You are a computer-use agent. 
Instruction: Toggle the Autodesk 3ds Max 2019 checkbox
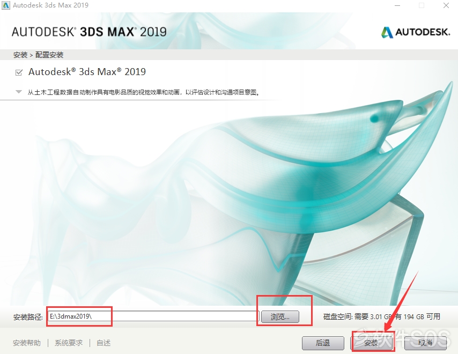[x=19, y=72]
